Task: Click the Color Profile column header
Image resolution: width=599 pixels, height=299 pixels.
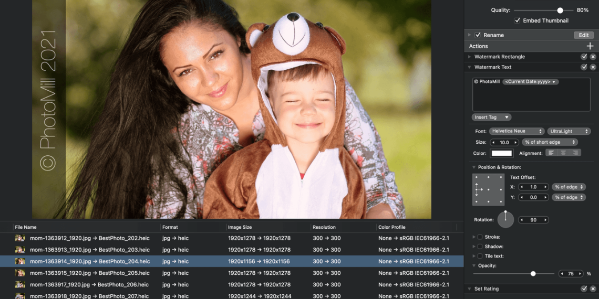Action: click(391, 227)
